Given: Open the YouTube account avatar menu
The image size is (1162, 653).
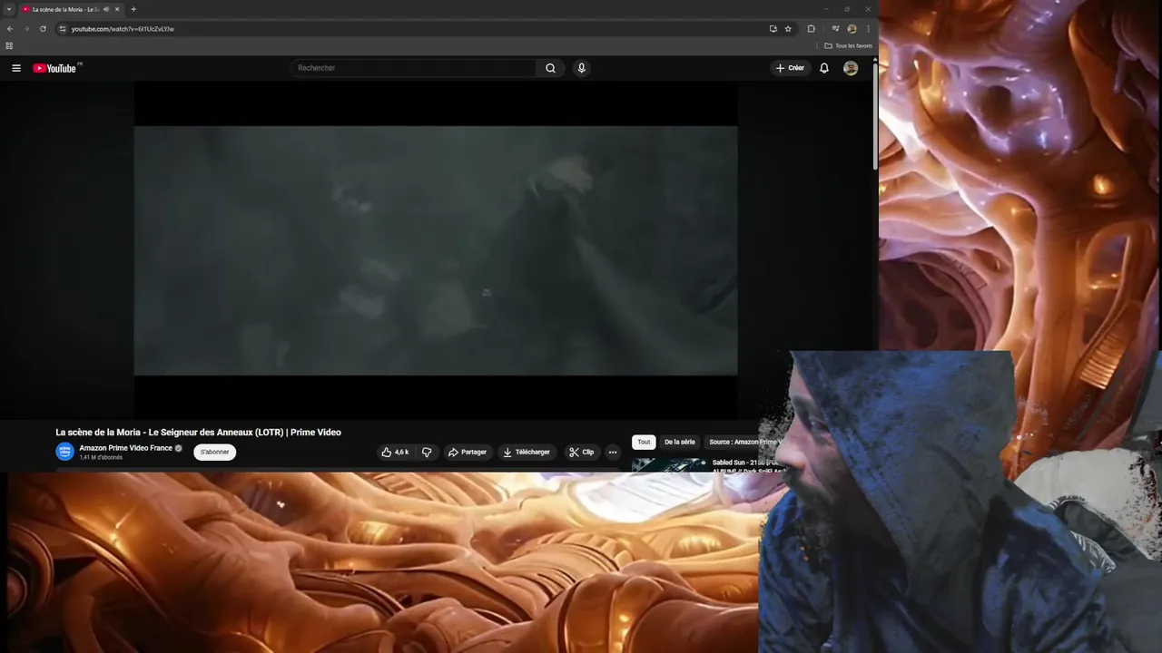Looking at the screenshot, I should point(851,68).
